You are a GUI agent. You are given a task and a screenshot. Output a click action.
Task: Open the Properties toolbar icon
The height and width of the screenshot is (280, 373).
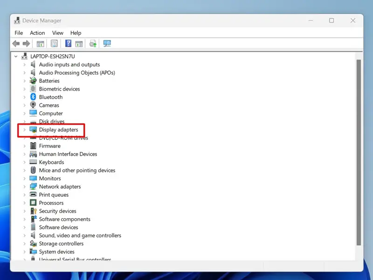[54, 43]
